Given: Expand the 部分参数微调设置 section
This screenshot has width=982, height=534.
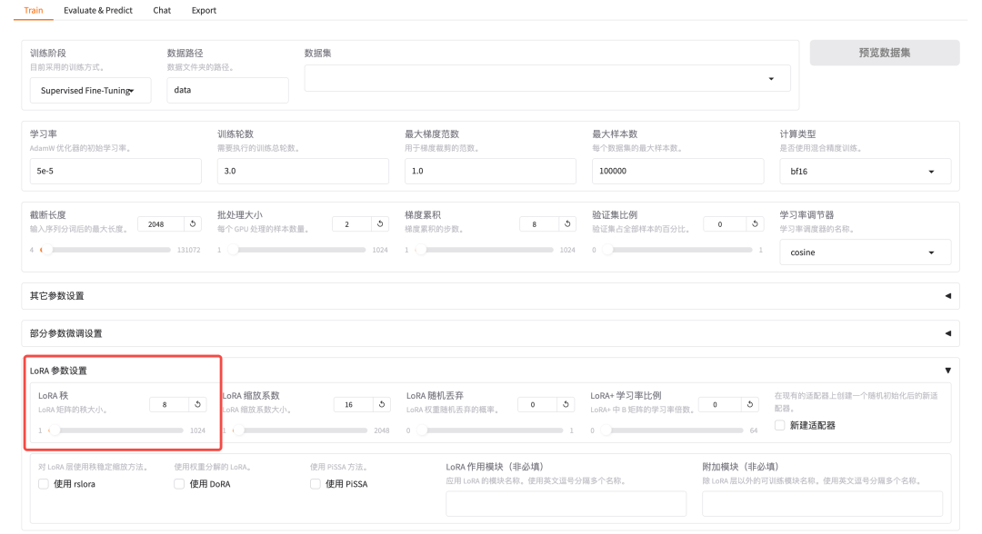Looking at the screenshot, I should tap(490, 333).
